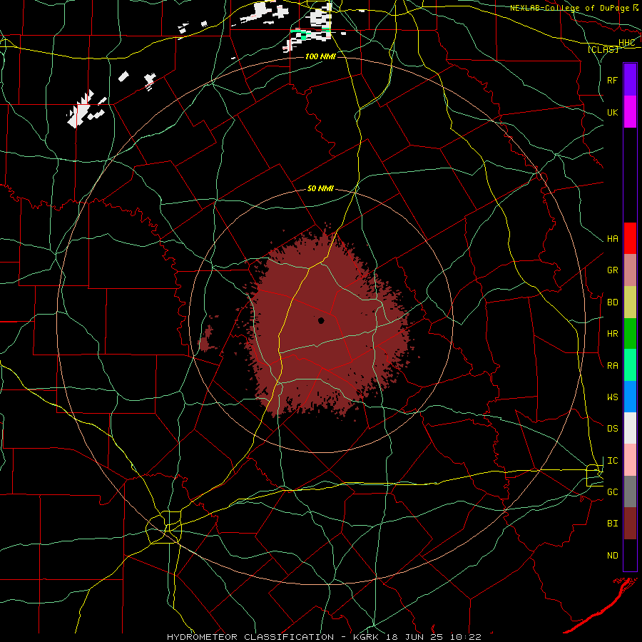This screenshot has width=642, height=642.
Task: Click the "DS" legend label
Action: (x=613, y=429)
